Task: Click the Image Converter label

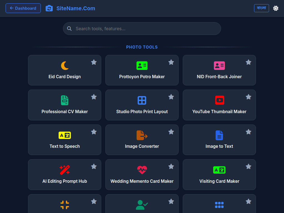Action: point(142,146)
